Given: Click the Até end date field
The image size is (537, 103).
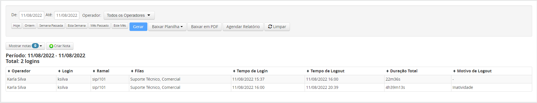Looking at the screenshot, I should pyautogui.click(x=67, y=15).
